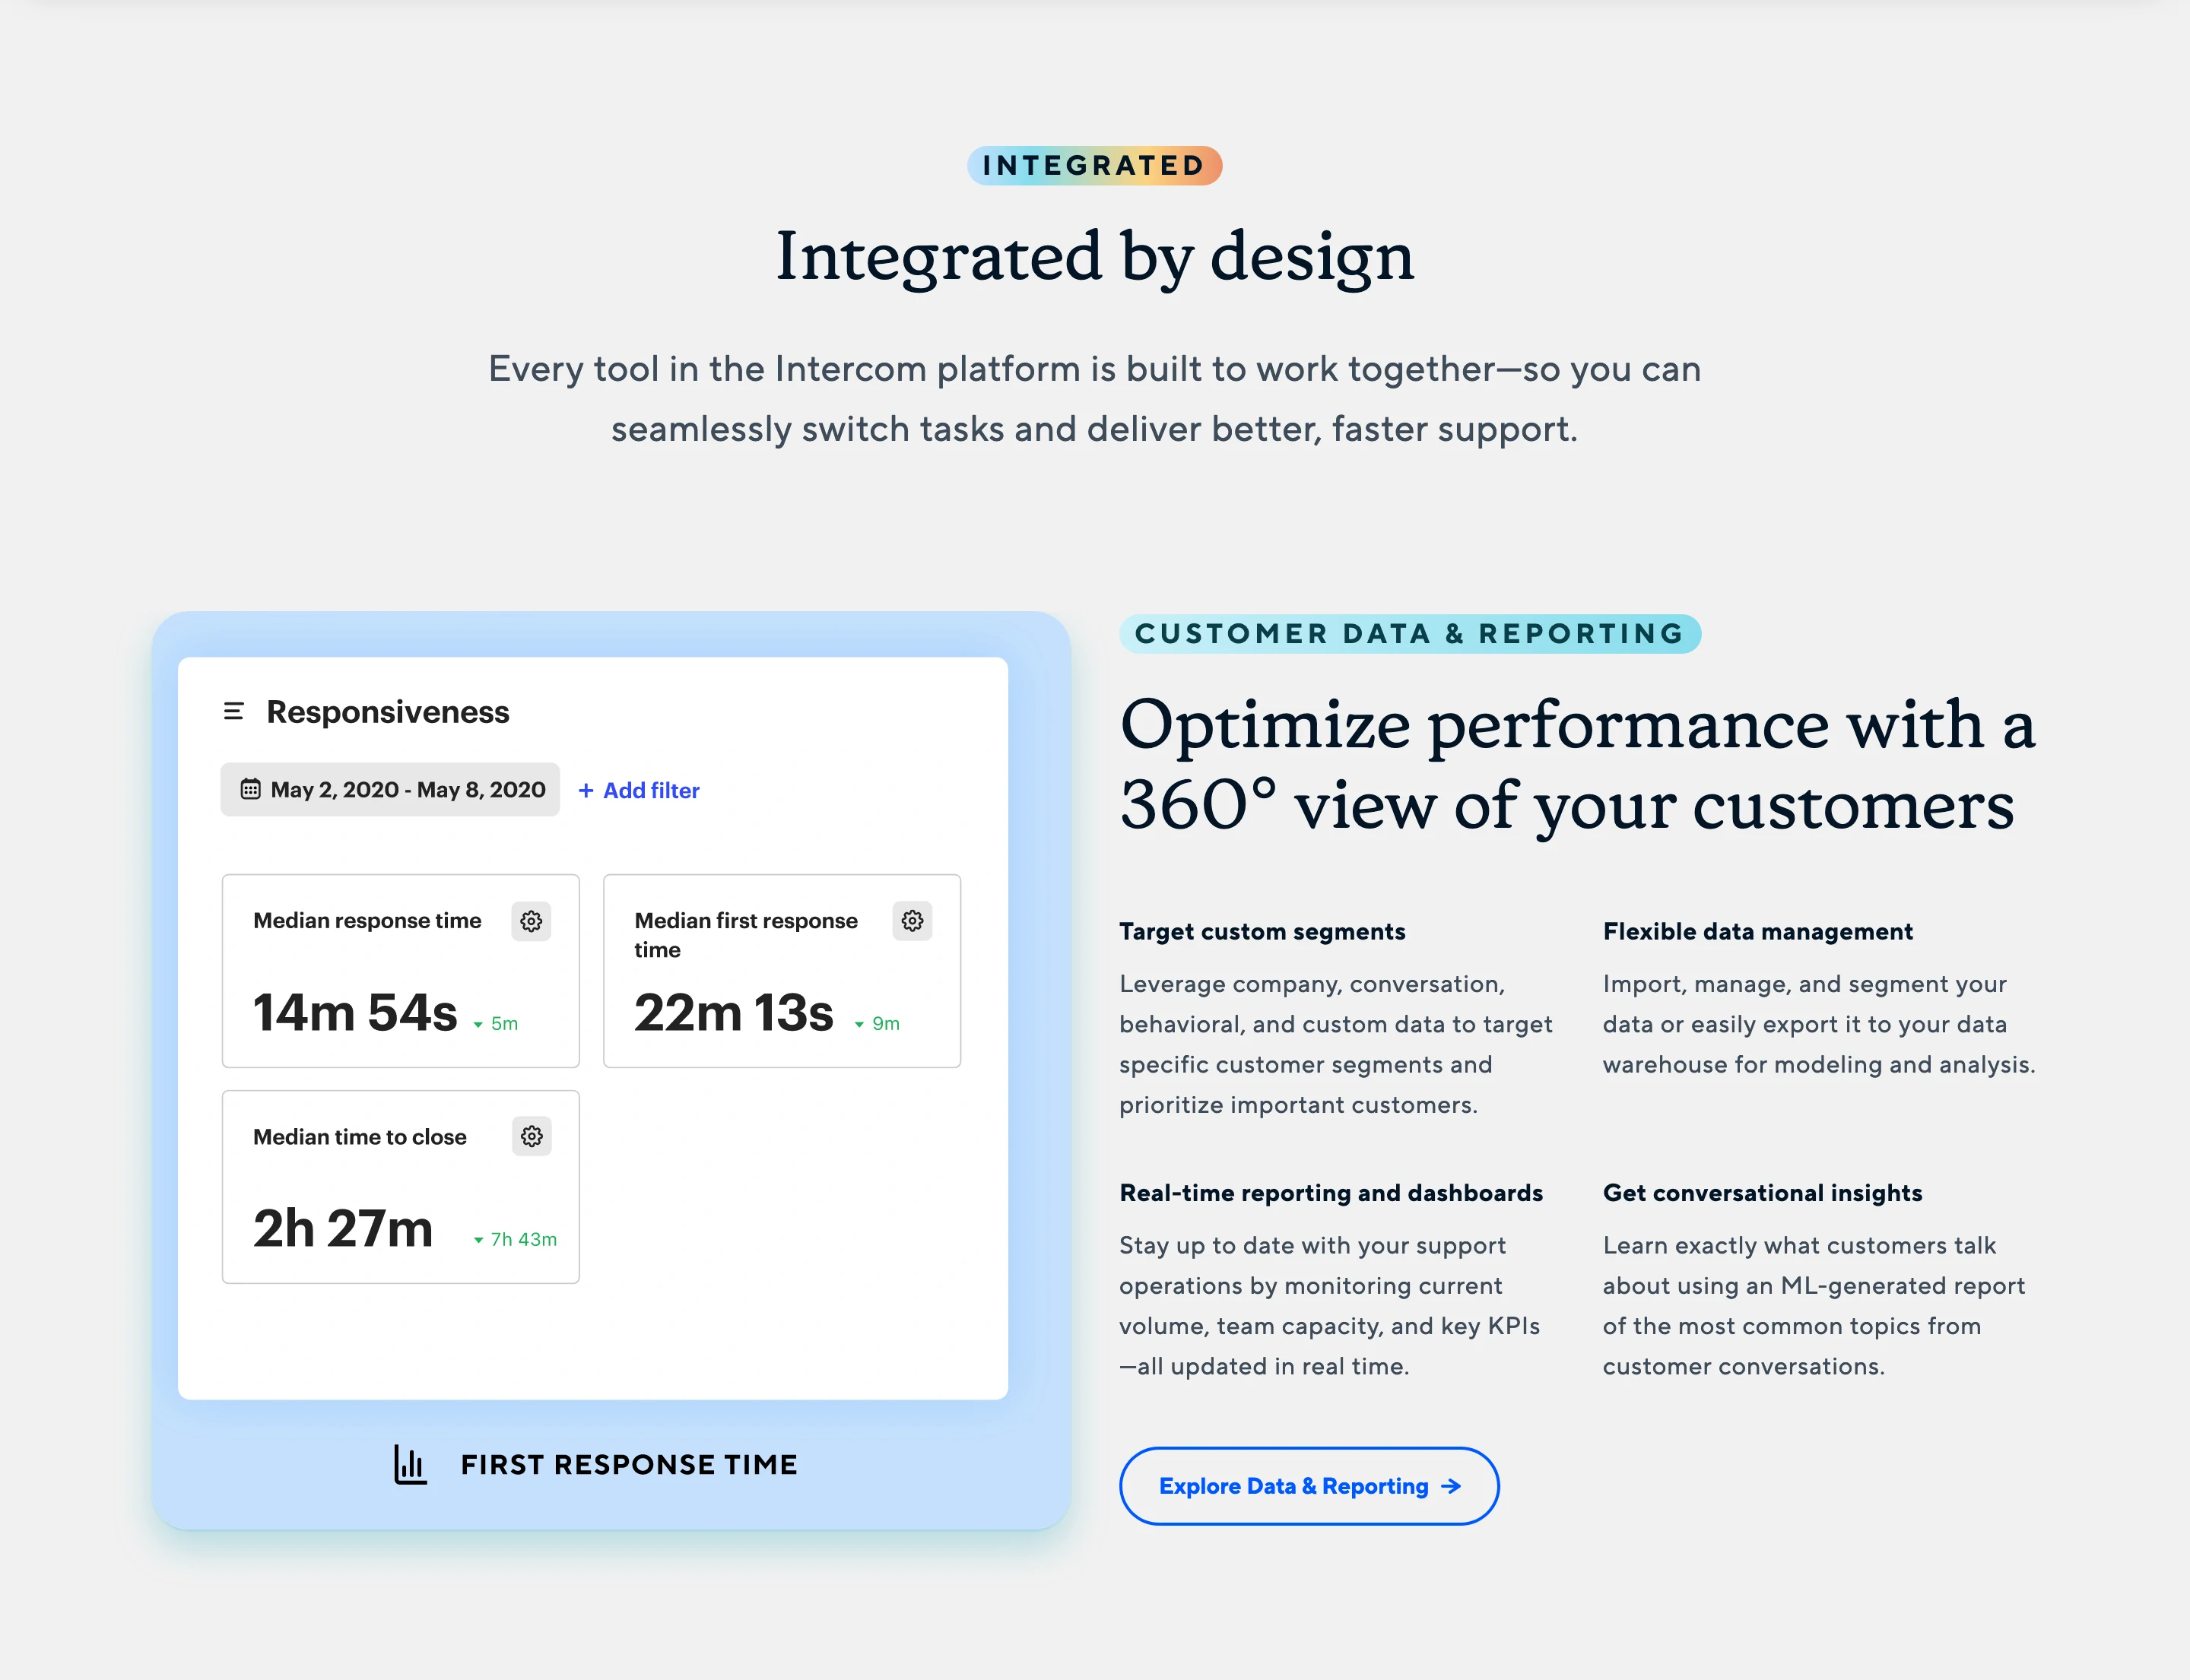
Task: Click the calendar icon in the date filter
Action: pos(249,789)
